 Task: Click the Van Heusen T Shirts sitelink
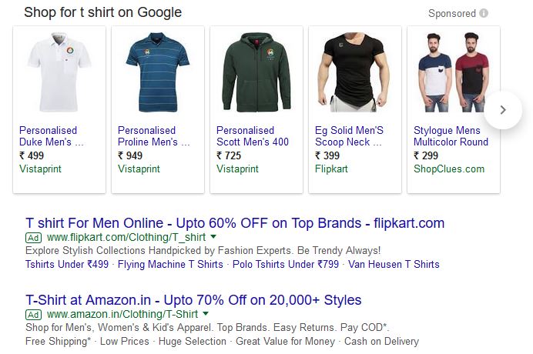point(394,264)
